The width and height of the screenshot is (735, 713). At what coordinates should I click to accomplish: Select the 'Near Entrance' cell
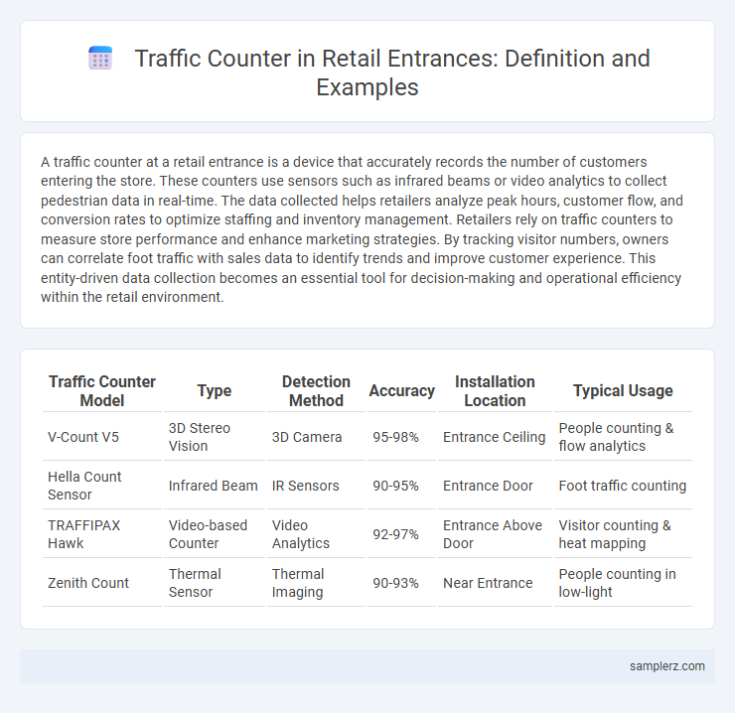click(495, 583)
